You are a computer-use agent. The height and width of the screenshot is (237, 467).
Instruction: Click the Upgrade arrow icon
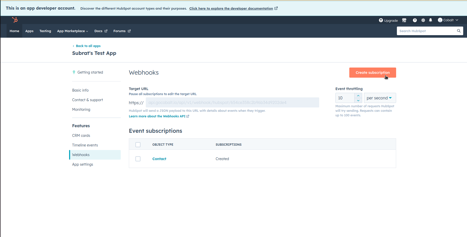pyautogui.click(x=381, y=20)
